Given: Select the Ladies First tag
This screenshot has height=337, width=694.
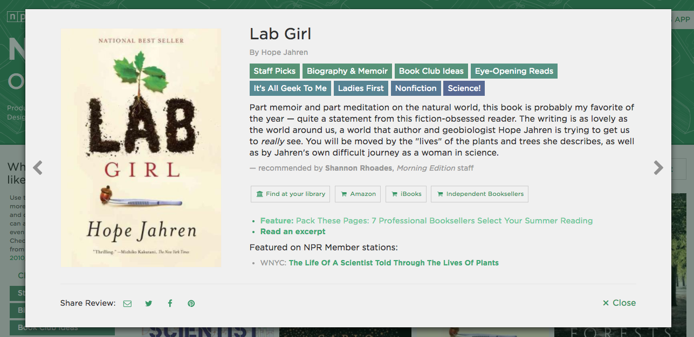Looking at the screenshot, I should (361, 88).
